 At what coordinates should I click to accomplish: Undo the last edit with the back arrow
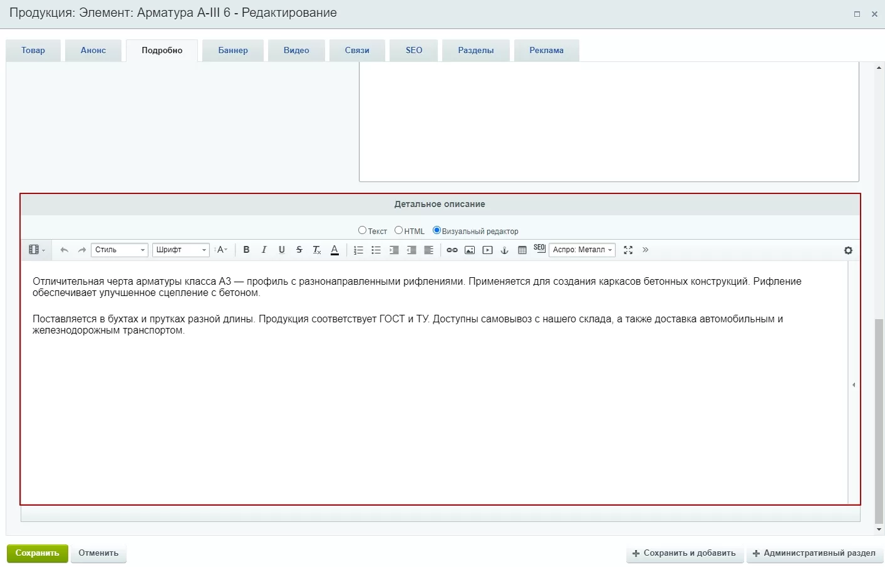tap(64, 250)
